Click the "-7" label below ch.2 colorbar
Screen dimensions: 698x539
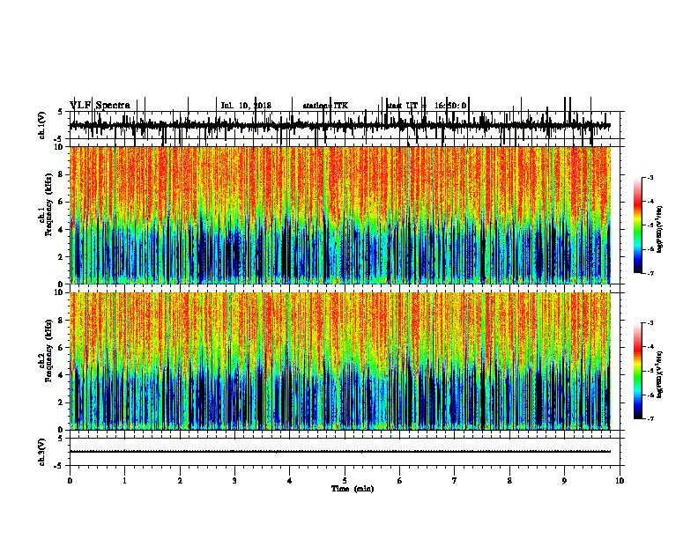point(650,418)
